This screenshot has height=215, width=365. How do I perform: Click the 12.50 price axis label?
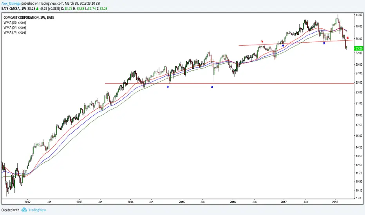(359, 165)
